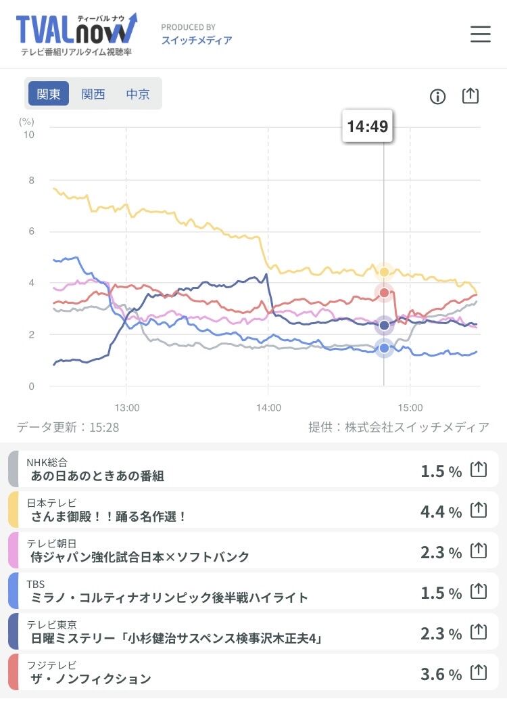
Task: Open the あの日あのときあの番組 program row
Action: (x=254, y=469)
